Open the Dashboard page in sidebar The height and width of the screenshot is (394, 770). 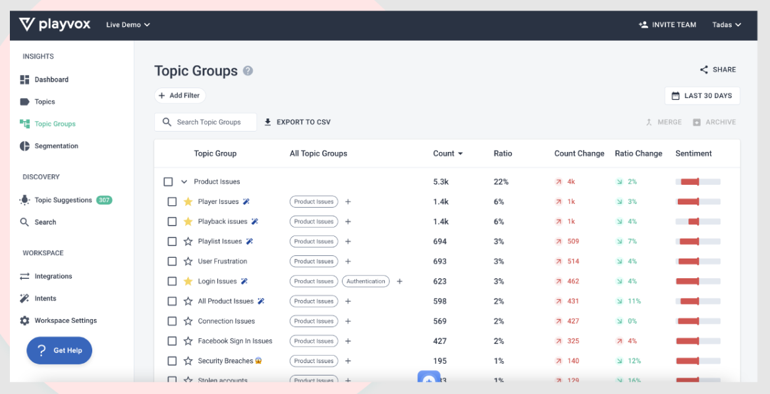[44, 80]
